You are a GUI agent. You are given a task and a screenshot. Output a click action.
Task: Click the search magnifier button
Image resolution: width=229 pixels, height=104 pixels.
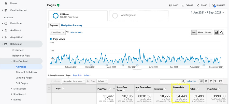tap(183, 81)
